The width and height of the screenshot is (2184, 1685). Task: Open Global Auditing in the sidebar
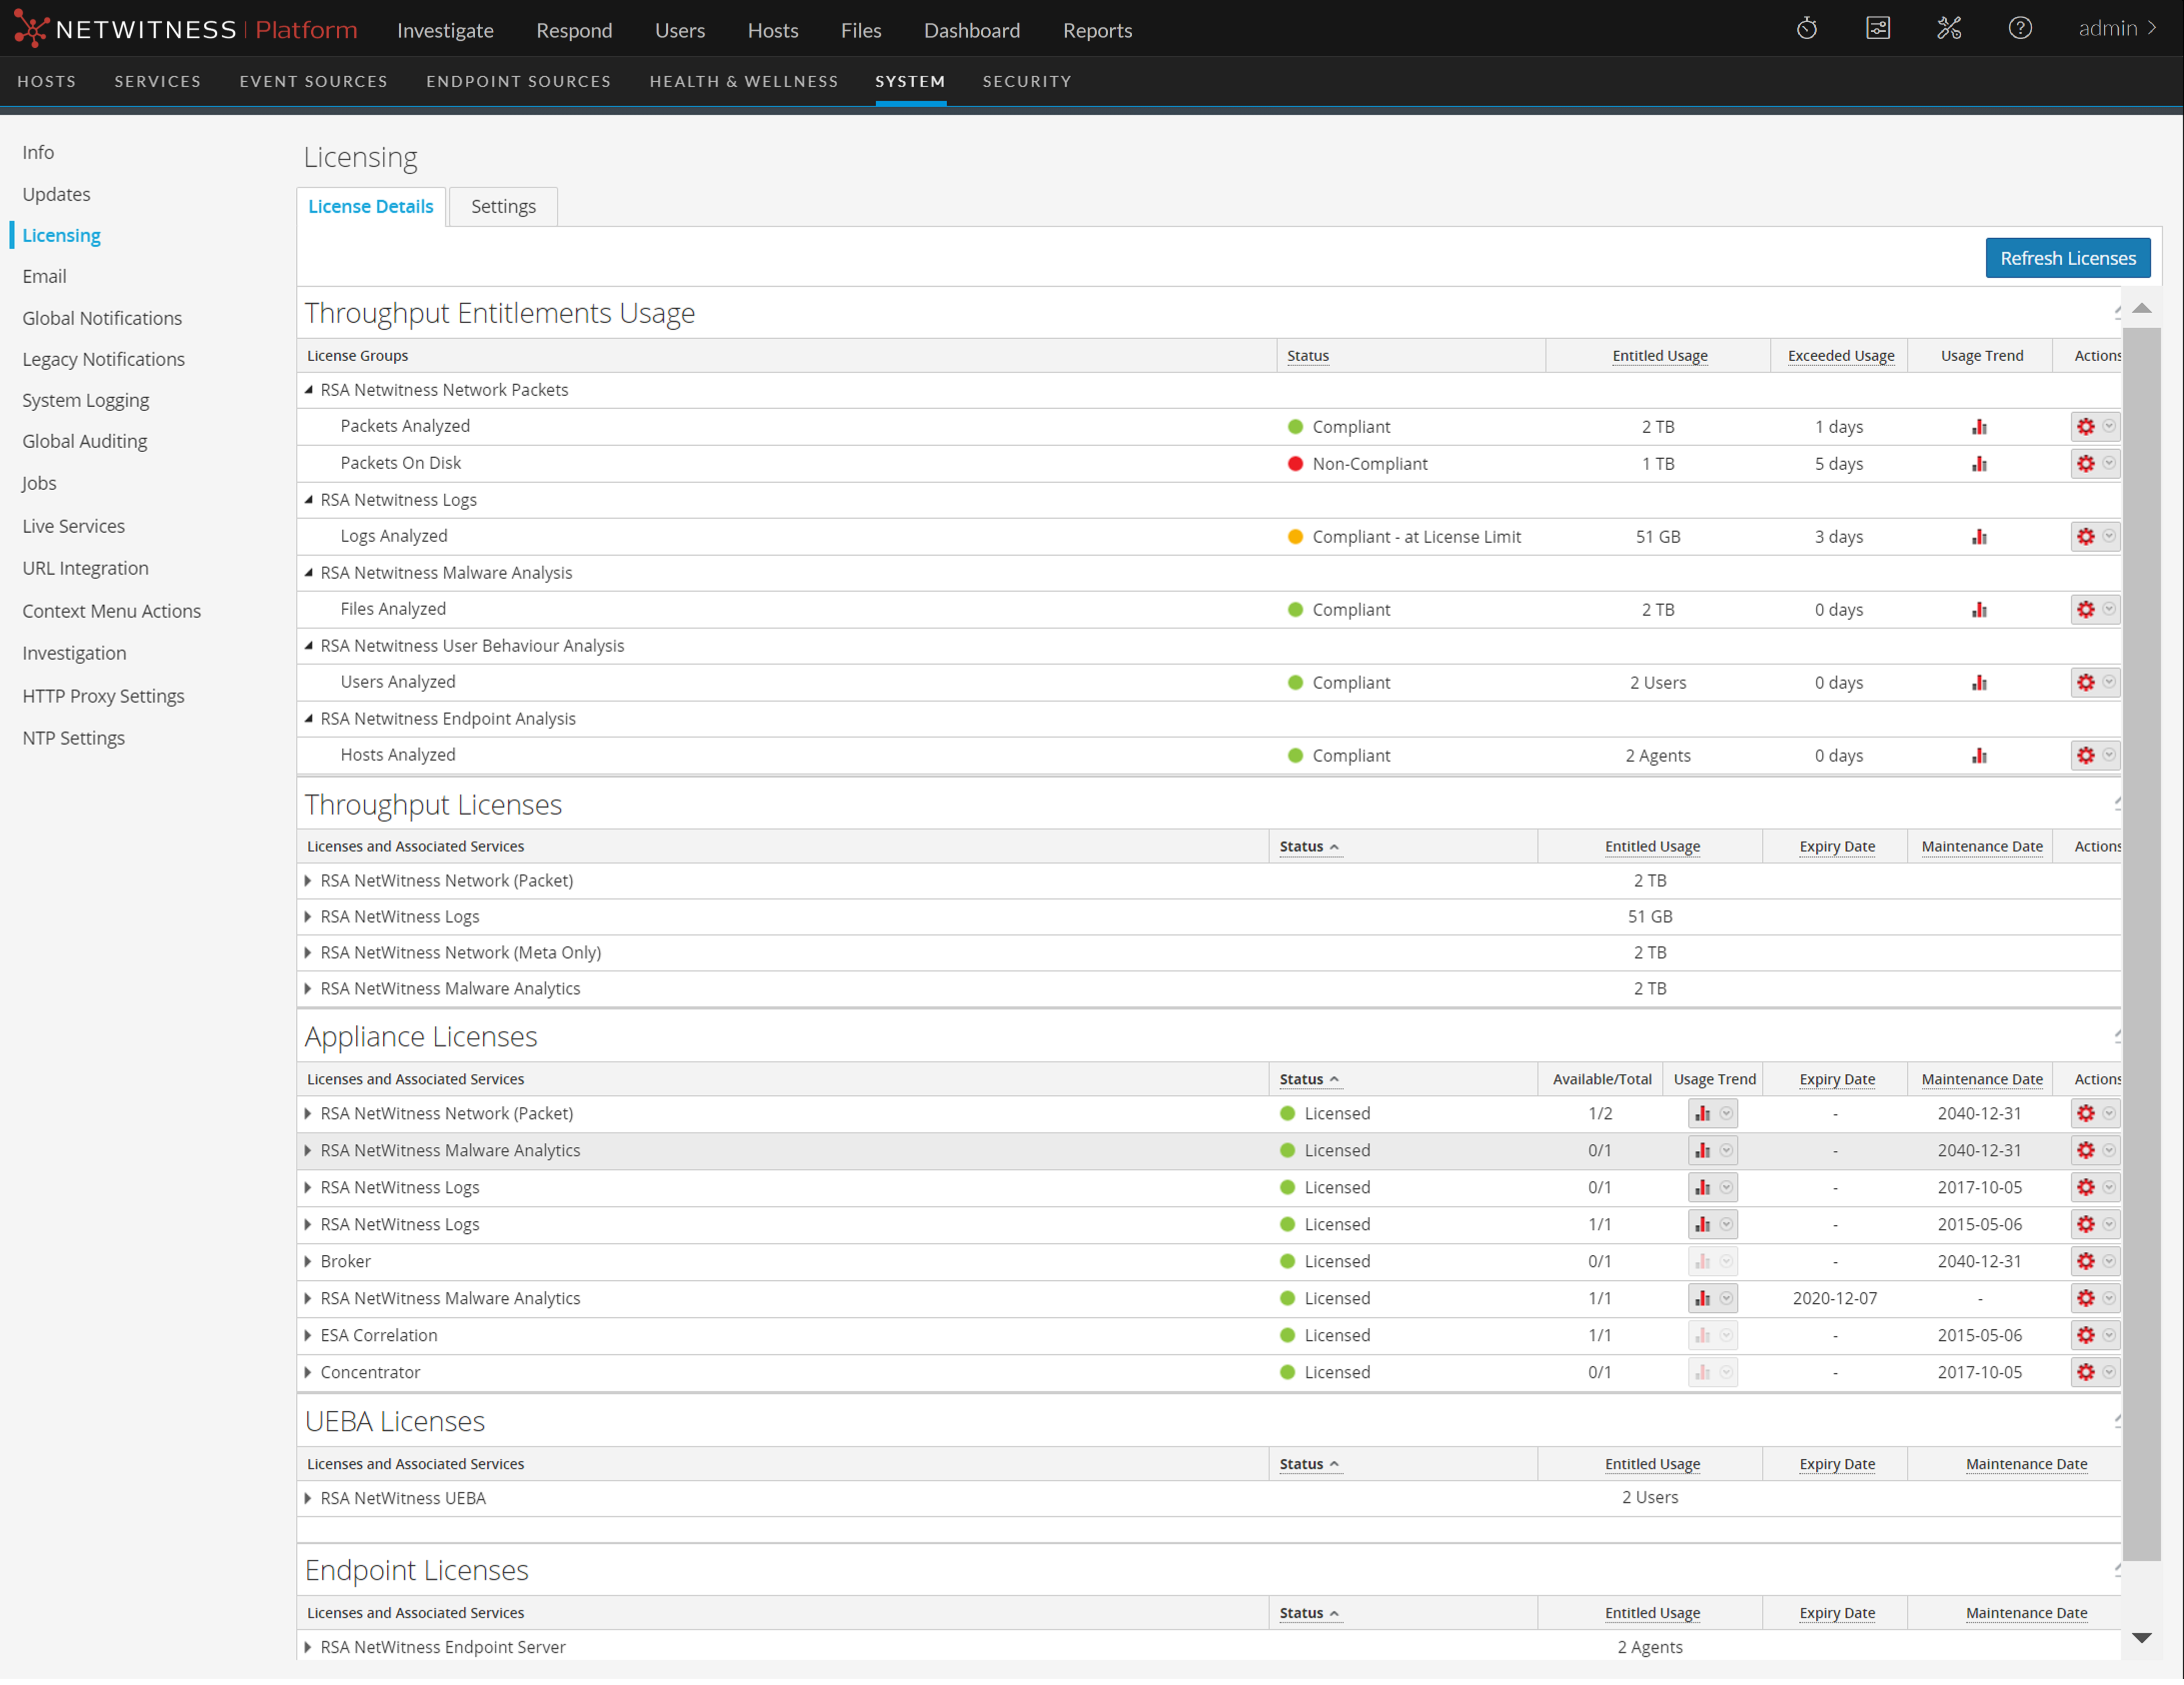pos(85,442)
